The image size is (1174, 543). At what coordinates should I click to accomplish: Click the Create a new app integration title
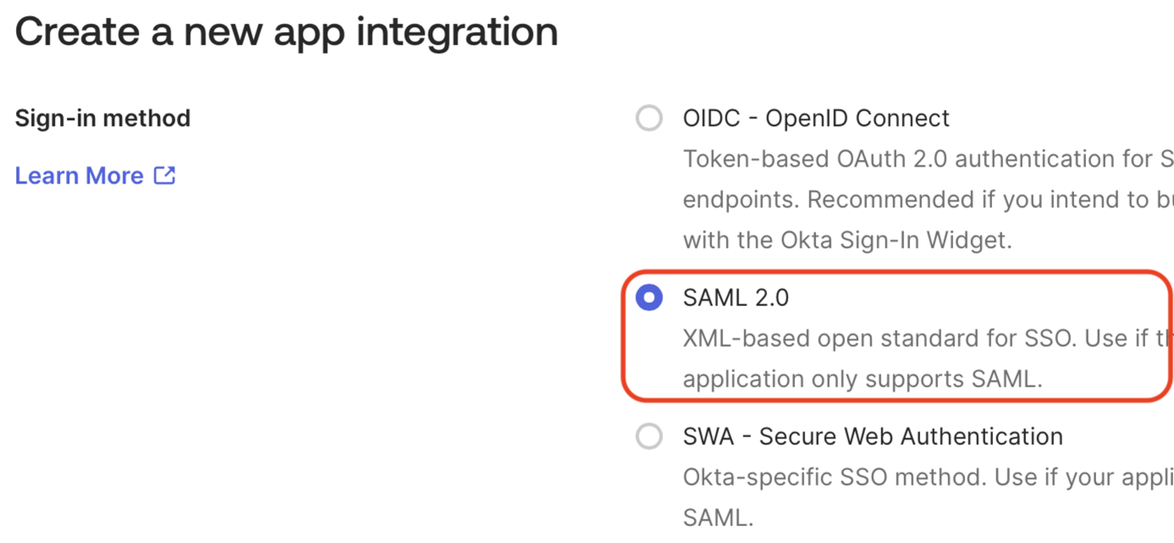pyautogui.click(x=286, y=32)
